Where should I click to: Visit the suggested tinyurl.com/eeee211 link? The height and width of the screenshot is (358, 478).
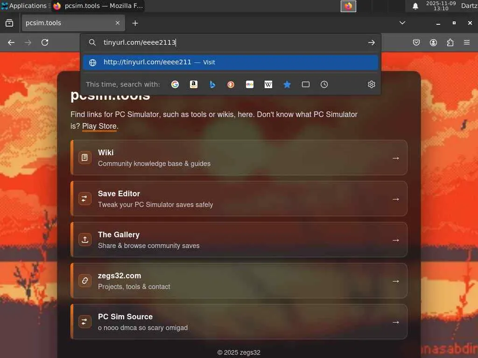[231, 62]
